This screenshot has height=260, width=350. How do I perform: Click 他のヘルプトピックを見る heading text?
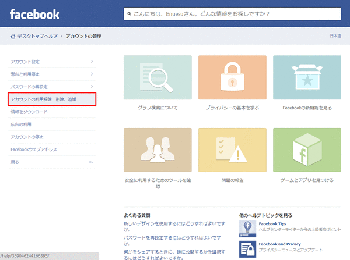pos(265,215)
